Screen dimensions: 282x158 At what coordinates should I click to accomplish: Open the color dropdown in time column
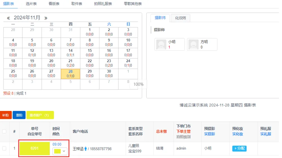64,151
